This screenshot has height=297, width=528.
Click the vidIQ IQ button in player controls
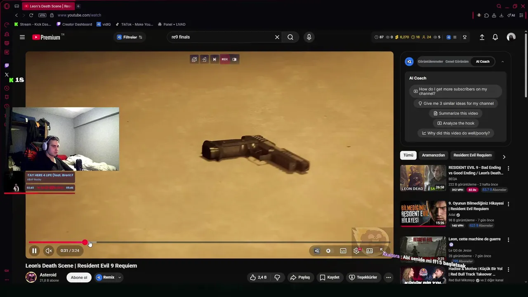point(317,251)
